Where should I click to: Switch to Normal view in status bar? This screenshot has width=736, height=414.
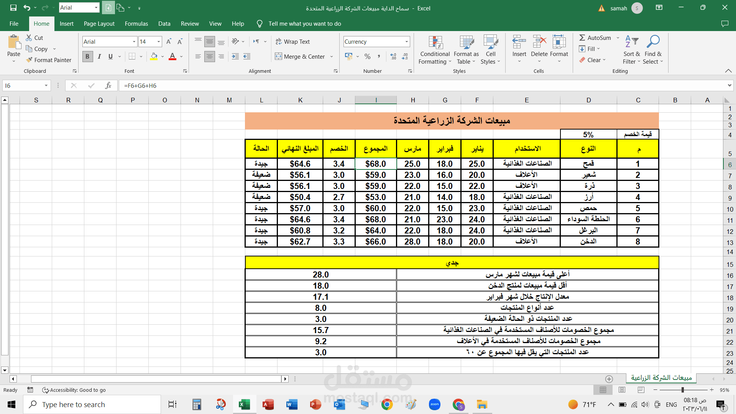click(603, 390)
